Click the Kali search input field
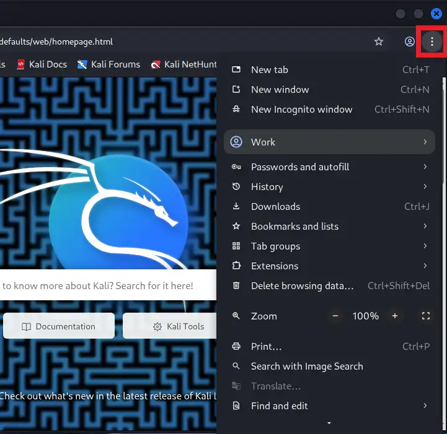 pyautogui.click(x=108, y=285)
